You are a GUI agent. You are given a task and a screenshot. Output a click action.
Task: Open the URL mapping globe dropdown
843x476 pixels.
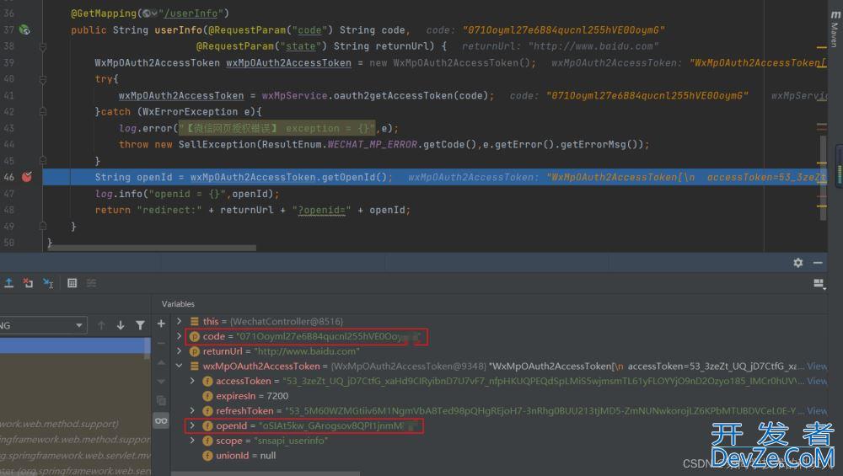(150, 13)
